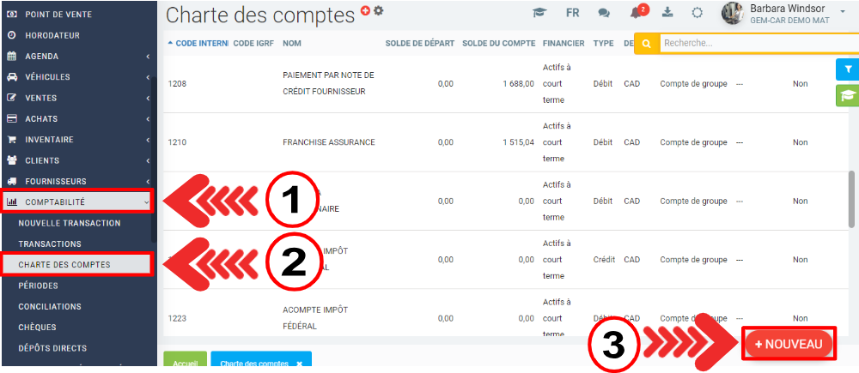The height and width of the screenshot is (373, 859).
Task: Click the red + Nouveau button
Action: click(x=789, y=344)
